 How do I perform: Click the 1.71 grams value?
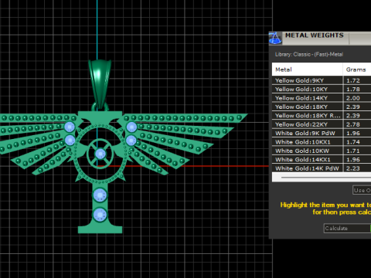pos(353,151)
